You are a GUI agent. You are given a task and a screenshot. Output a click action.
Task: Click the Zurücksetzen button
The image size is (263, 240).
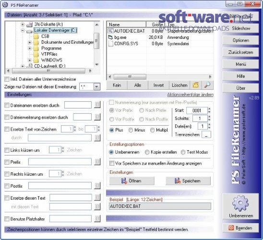click(x=241, y=52)
